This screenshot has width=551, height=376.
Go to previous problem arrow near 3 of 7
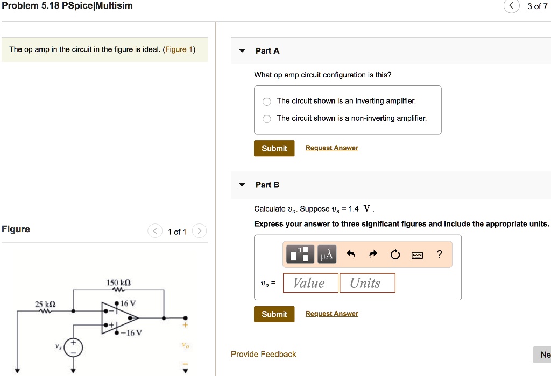click(511, 6)
